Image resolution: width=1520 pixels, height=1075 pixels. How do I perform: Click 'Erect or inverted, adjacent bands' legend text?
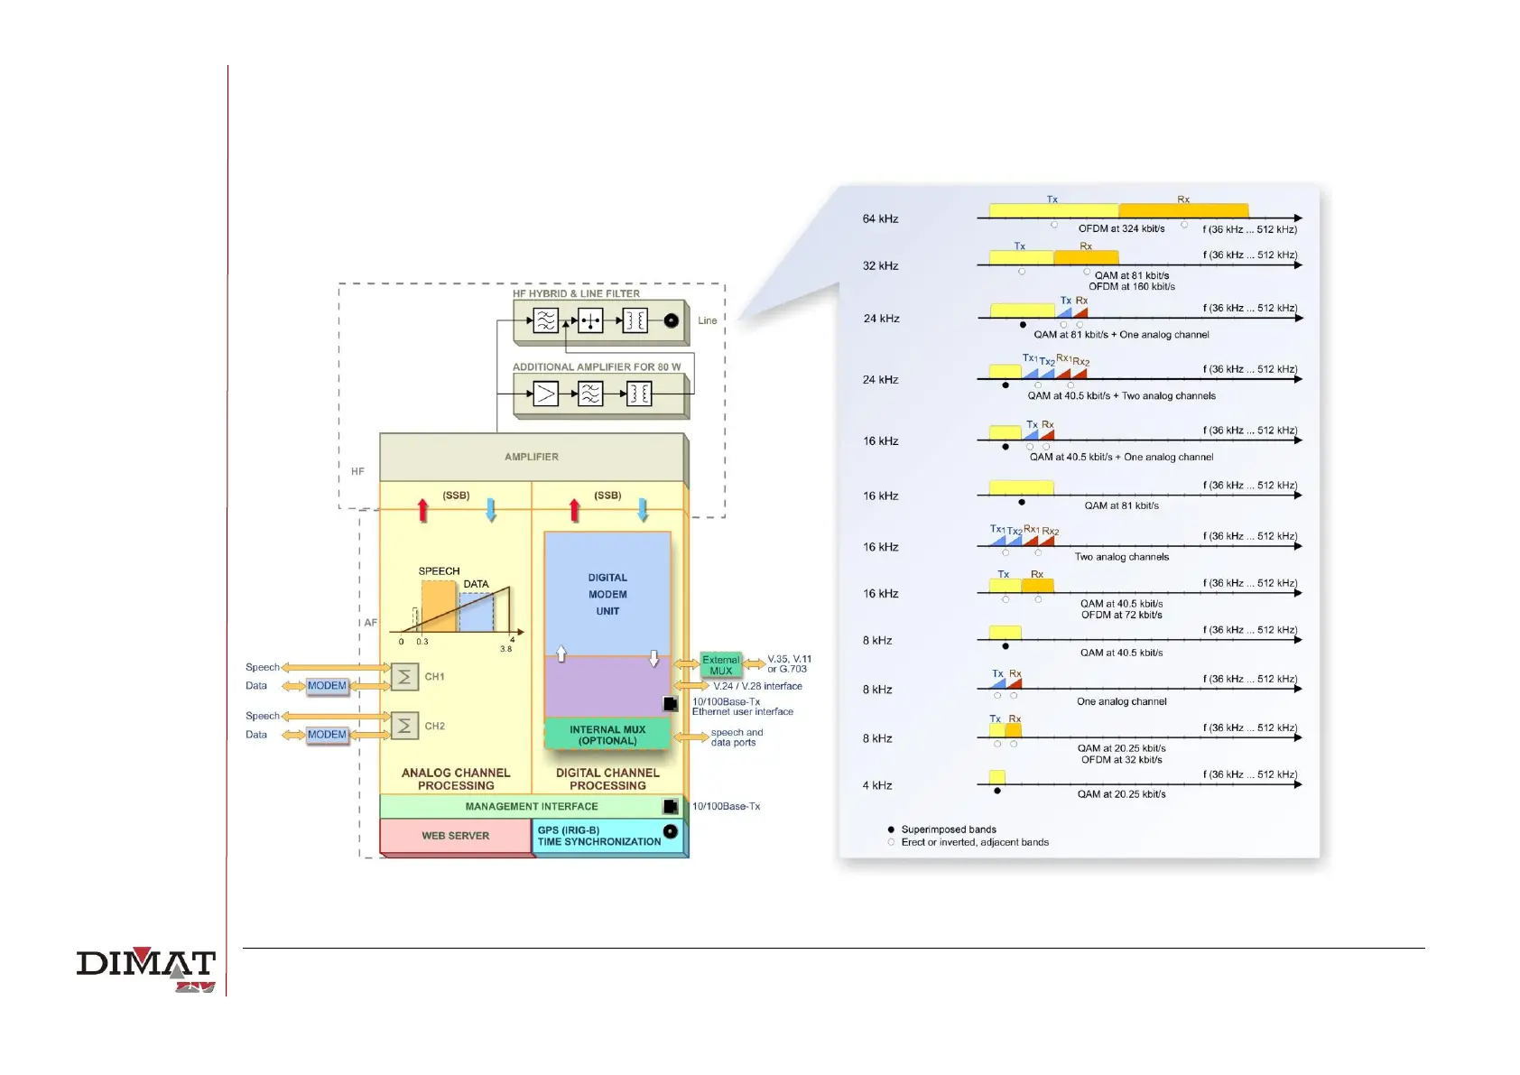point(975,842)
